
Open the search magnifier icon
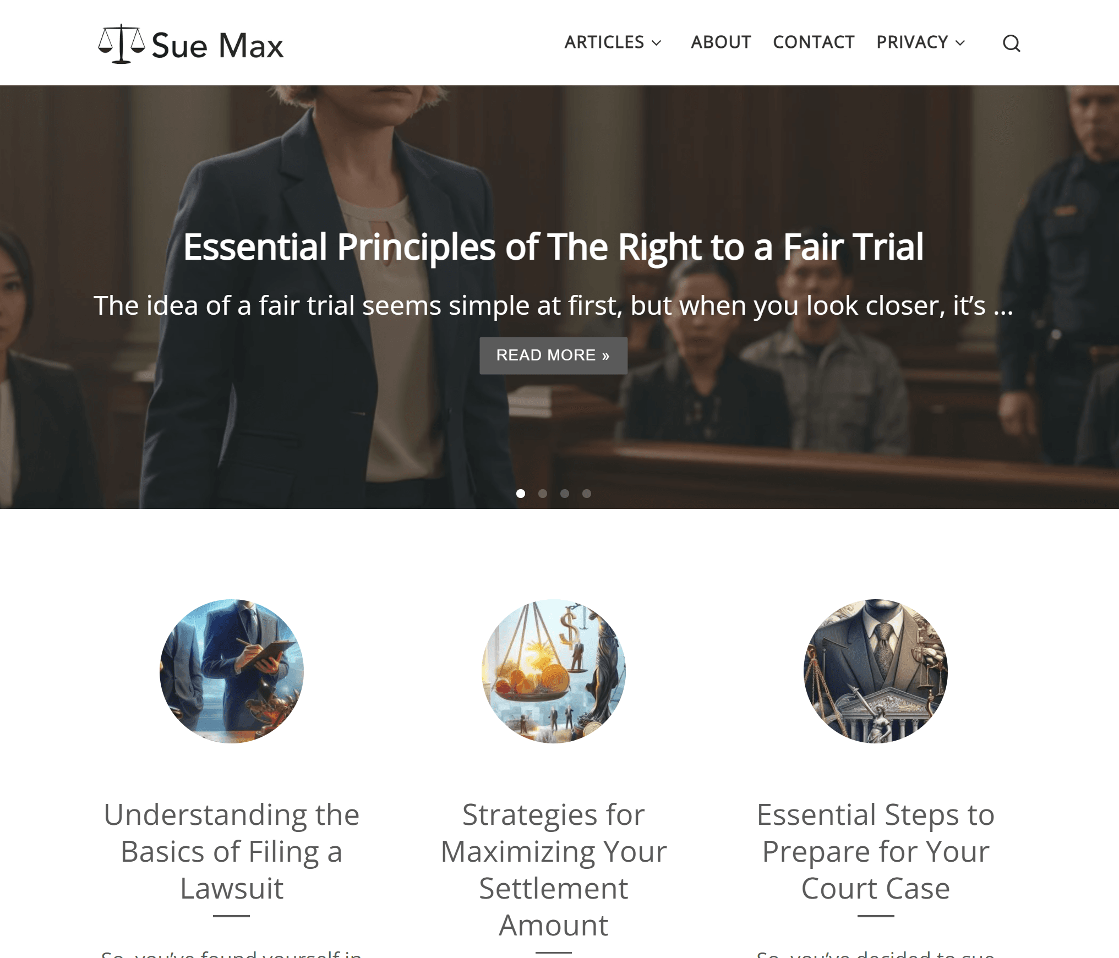pos(1011,43)
